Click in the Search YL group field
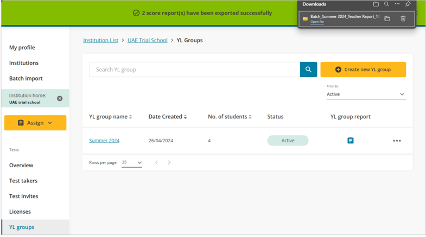Image resolution: width=426 pixels, height=237 pixels. (194, 69)
